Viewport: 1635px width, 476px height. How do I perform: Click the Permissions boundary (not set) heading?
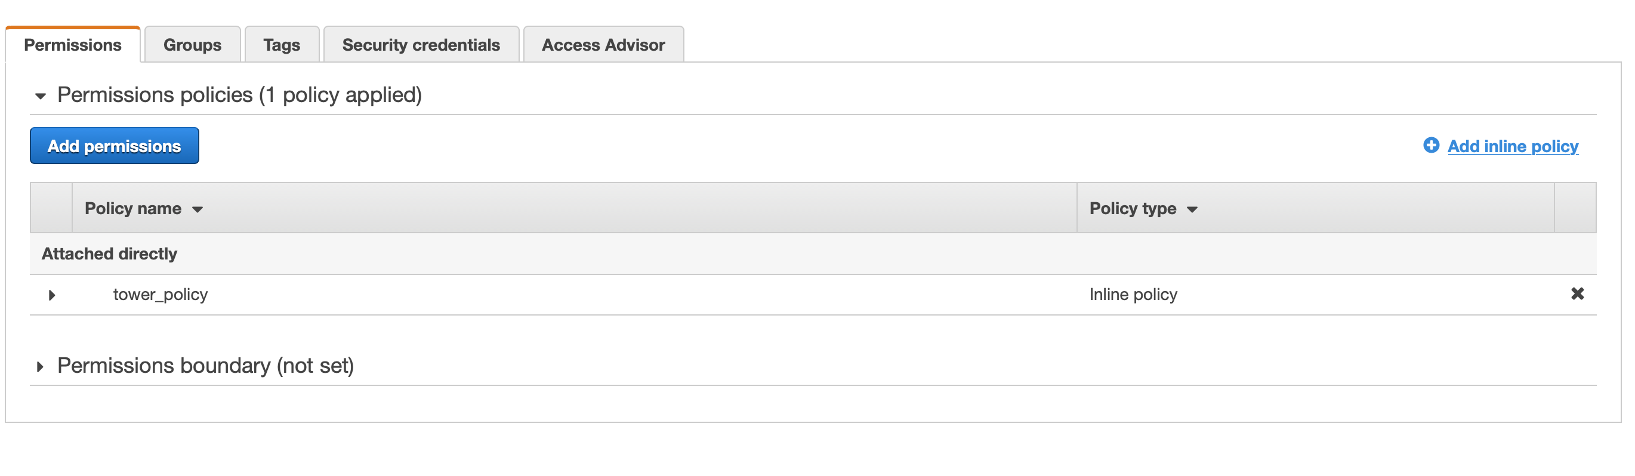206,366
